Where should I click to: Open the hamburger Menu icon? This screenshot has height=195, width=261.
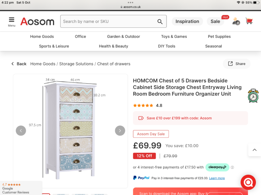coord(12,21)
